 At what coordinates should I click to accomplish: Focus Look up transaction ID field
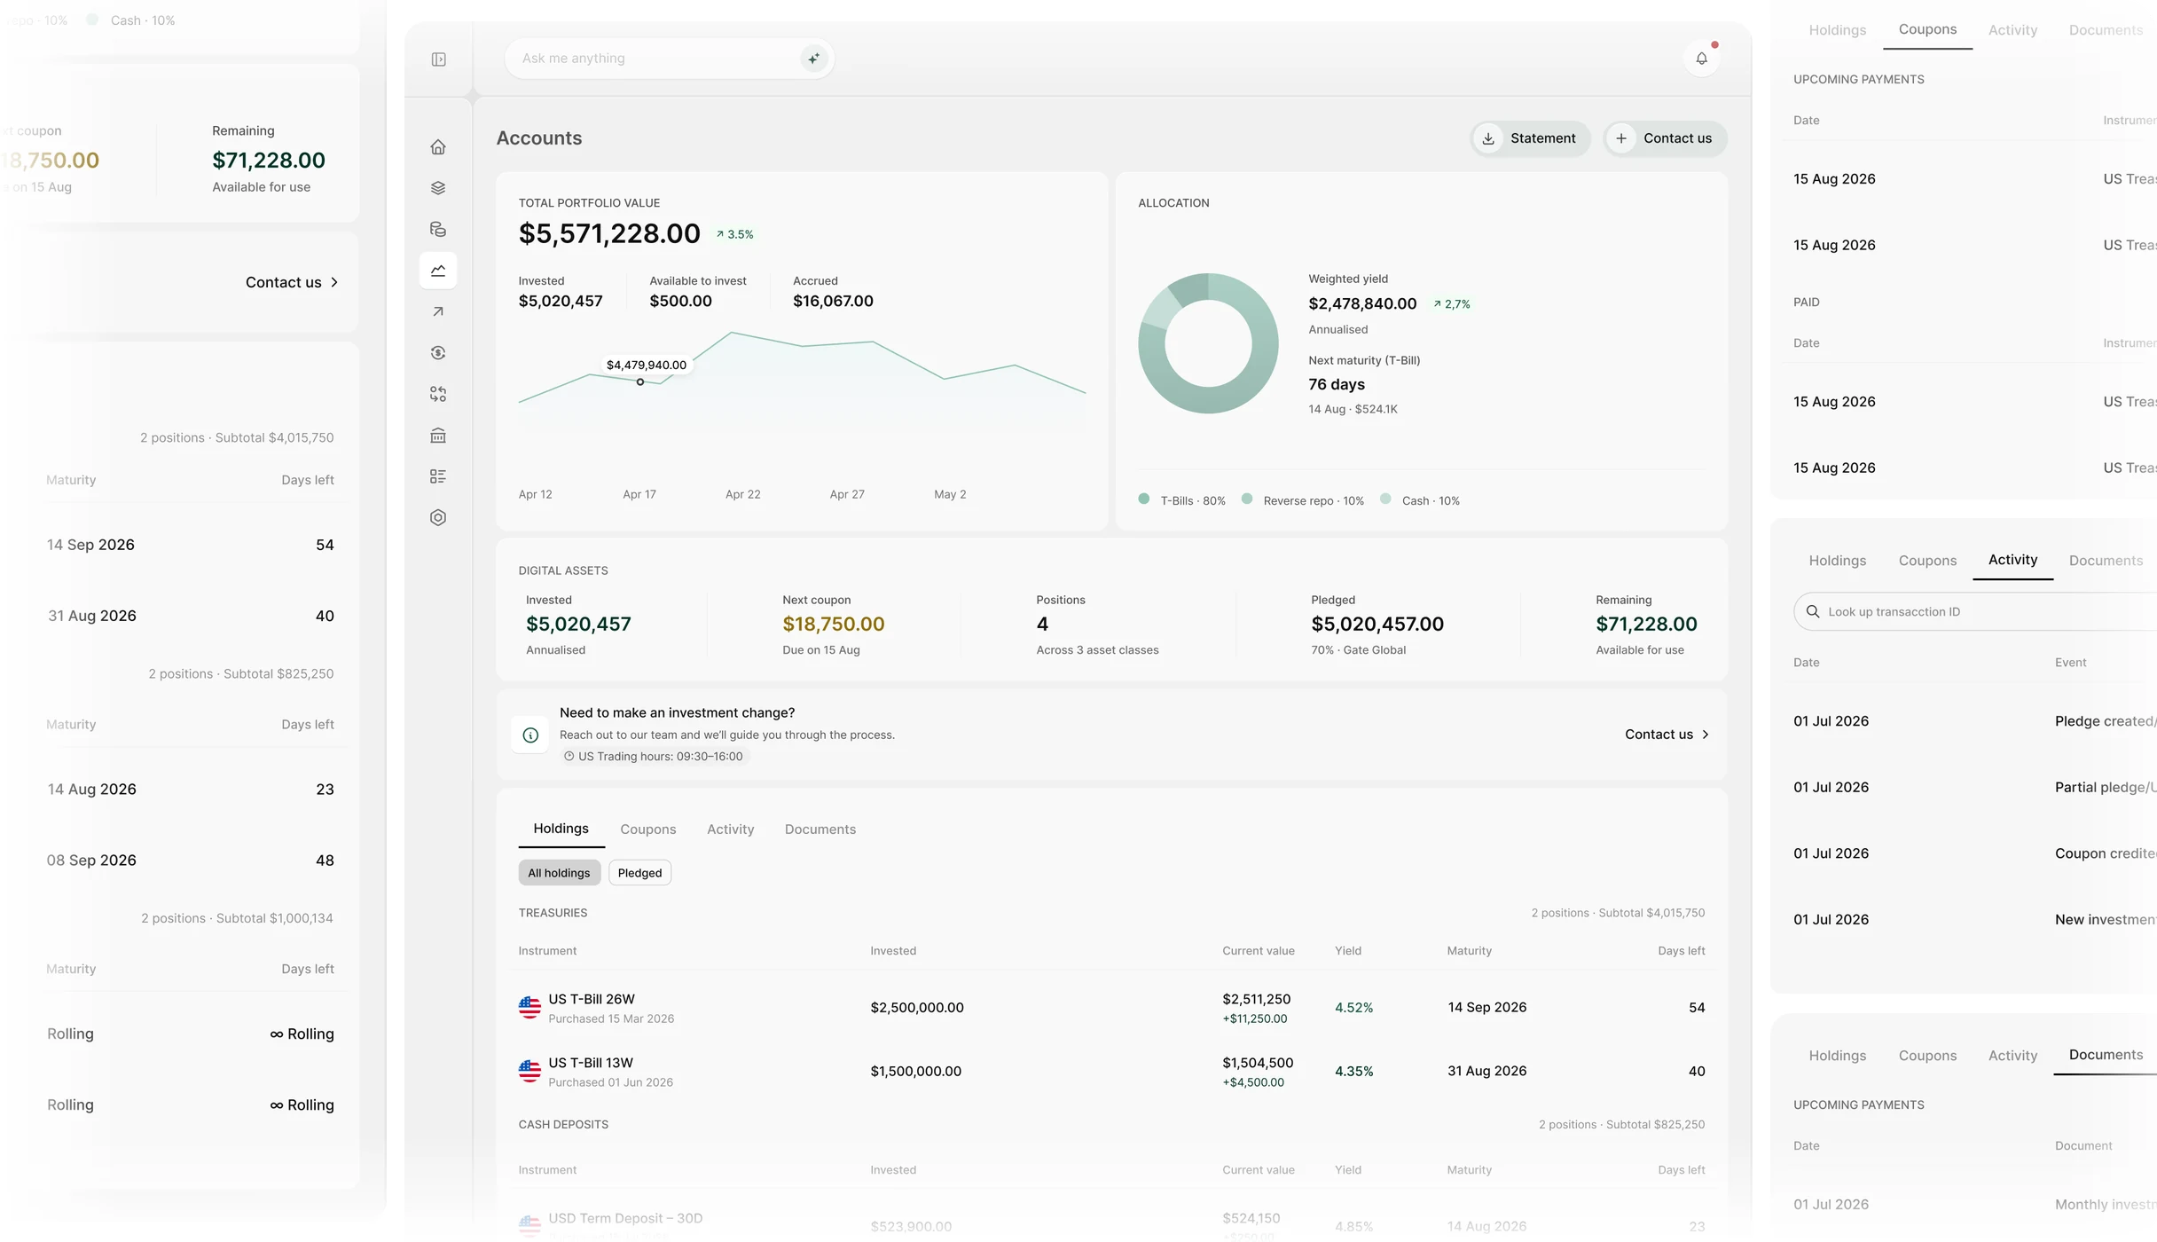pos(1976,612)
